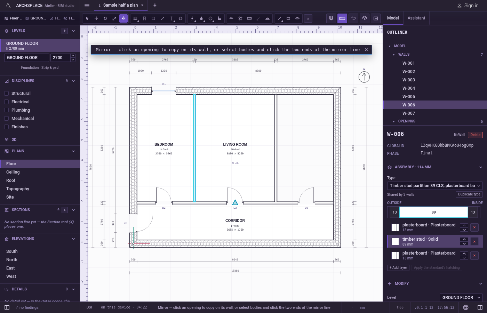Delete wall W-006 with the Delete button
The height and width of the screenshot is (313, 487).
click(475, 135)
